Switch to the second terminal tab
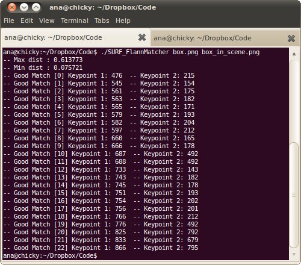 point(225,38)
